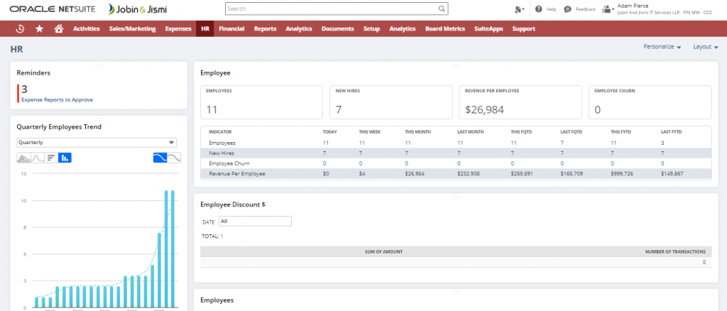Click the search magnifier icon
Image resolution: width=727 pixels, height=311 pixels.
point(442,9)
